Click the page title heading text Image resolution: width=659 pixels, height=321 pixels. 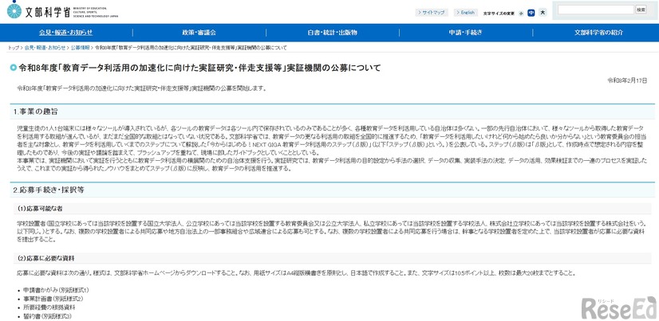[199, 68]
